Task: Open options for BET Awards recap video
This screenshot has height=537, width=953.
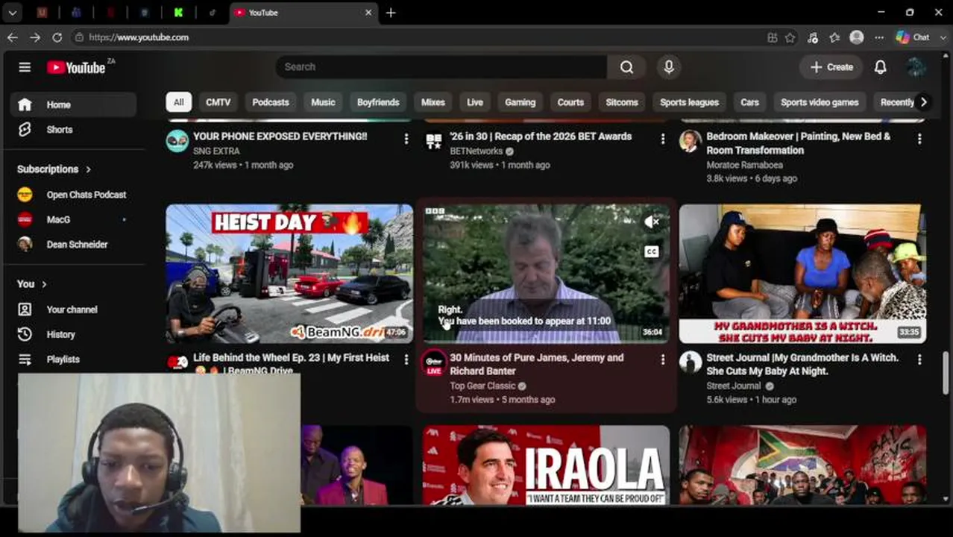Action: coord(662,139)
